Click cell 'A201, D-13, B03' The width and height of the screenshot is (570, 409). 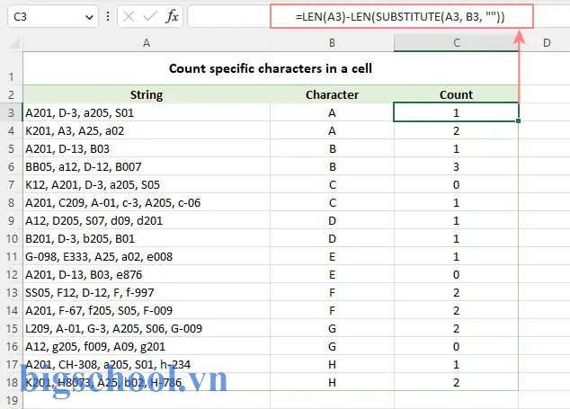pos(147,148)
